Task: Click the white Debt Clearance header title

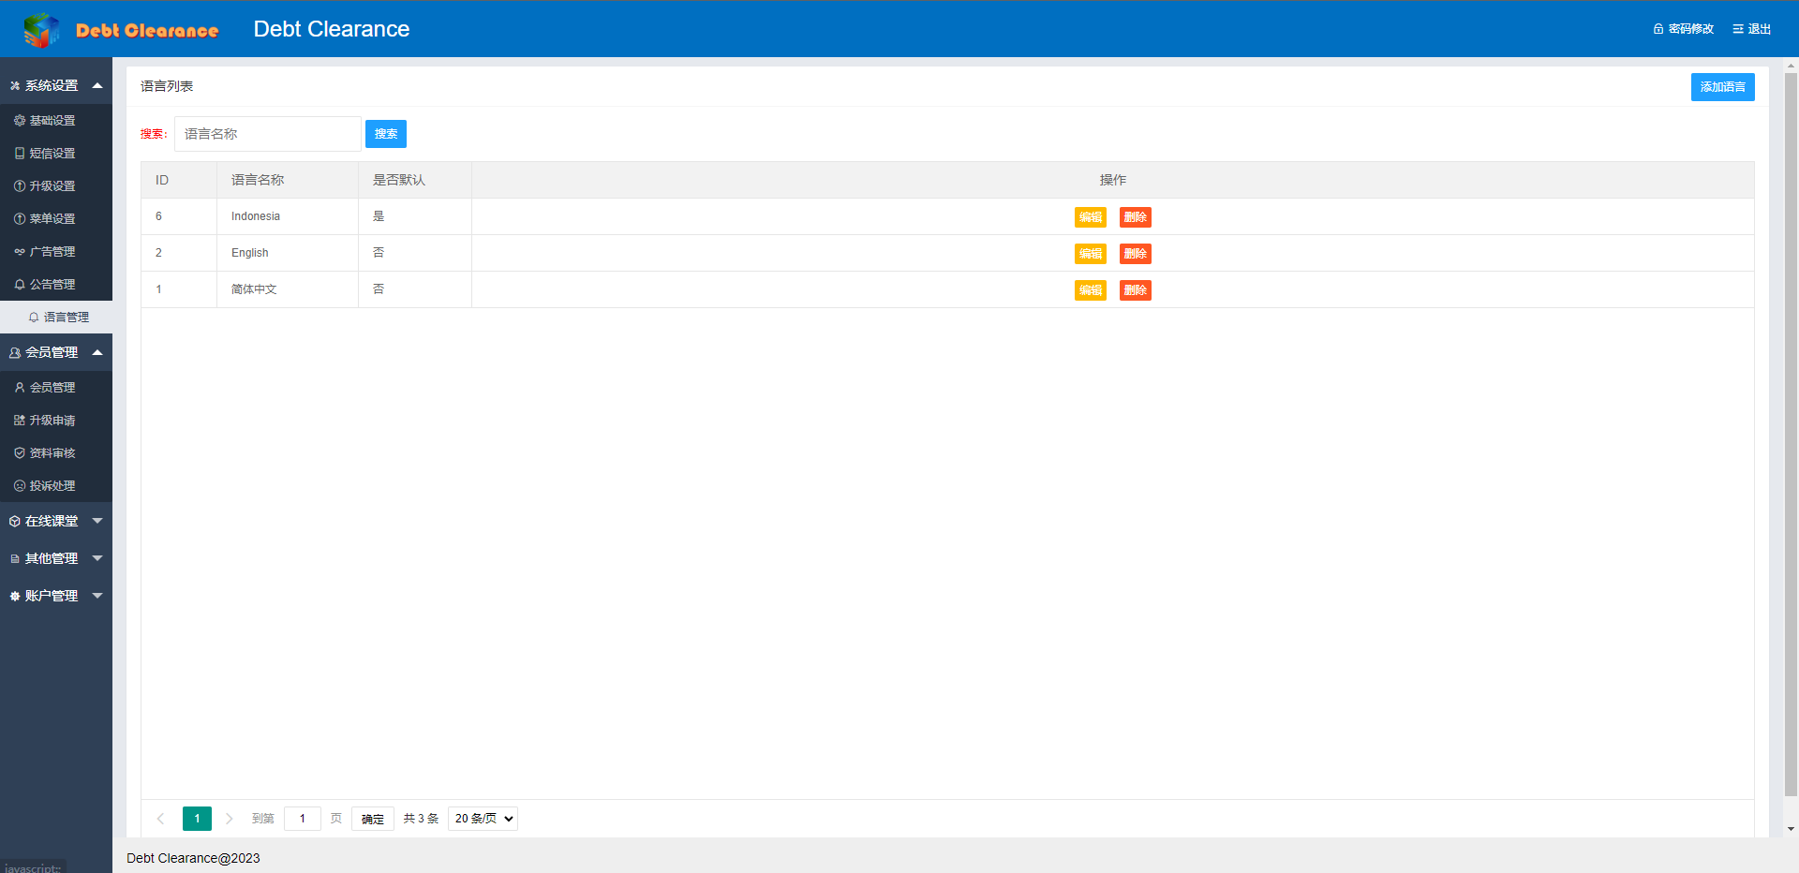Action: click(x=332, y=29)
